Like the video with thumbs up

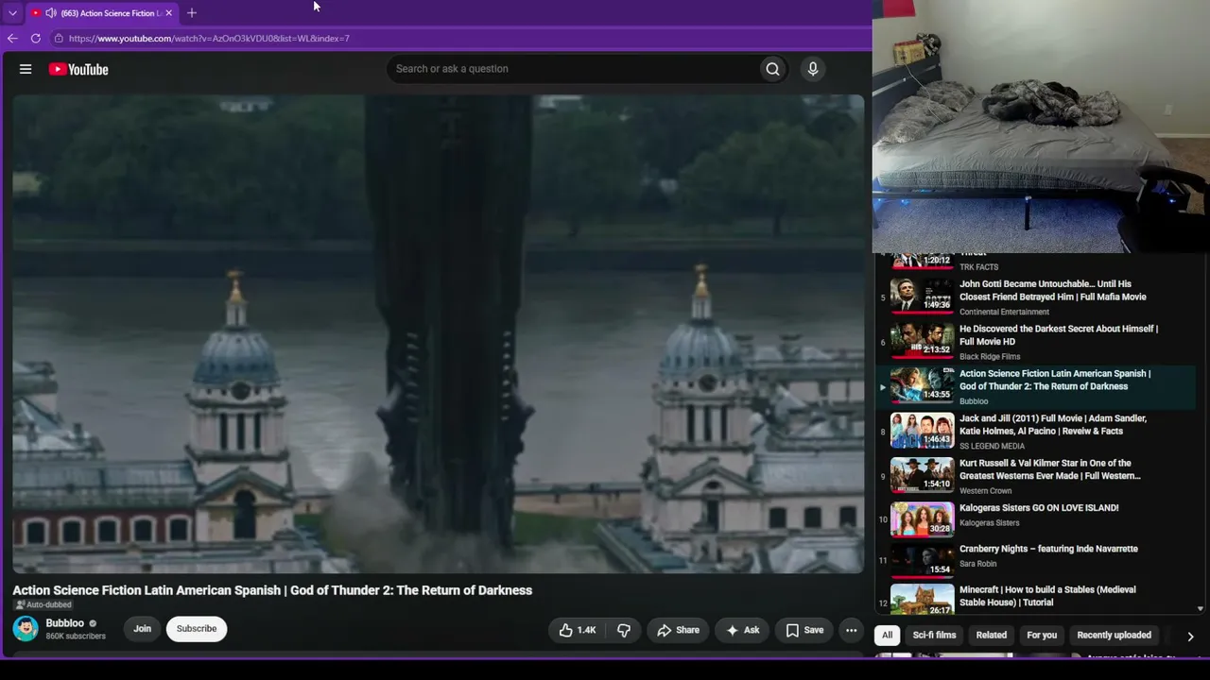[x=578, y=630]
